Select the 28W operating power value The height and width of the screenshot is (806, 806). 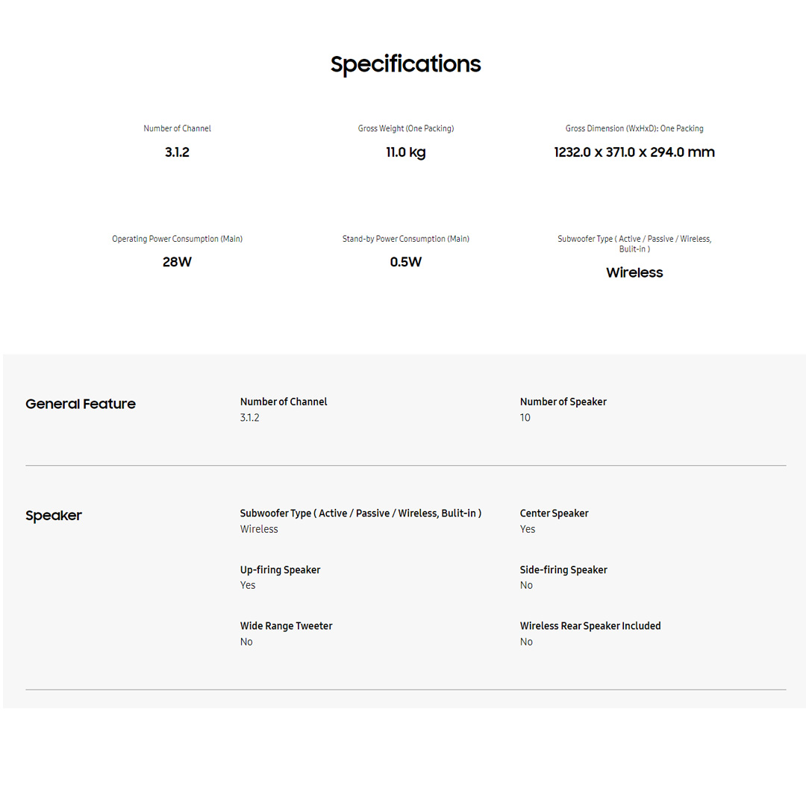[177, 262]
